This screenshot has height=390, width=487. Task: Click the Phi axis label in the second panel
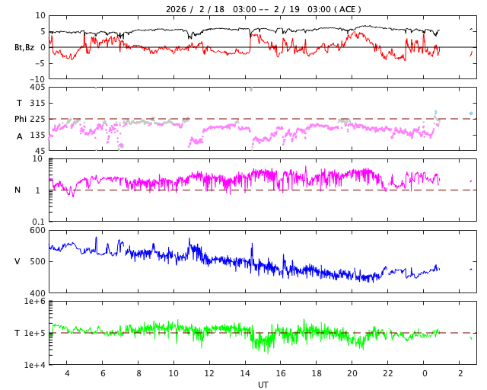click(x=21, y=119)
